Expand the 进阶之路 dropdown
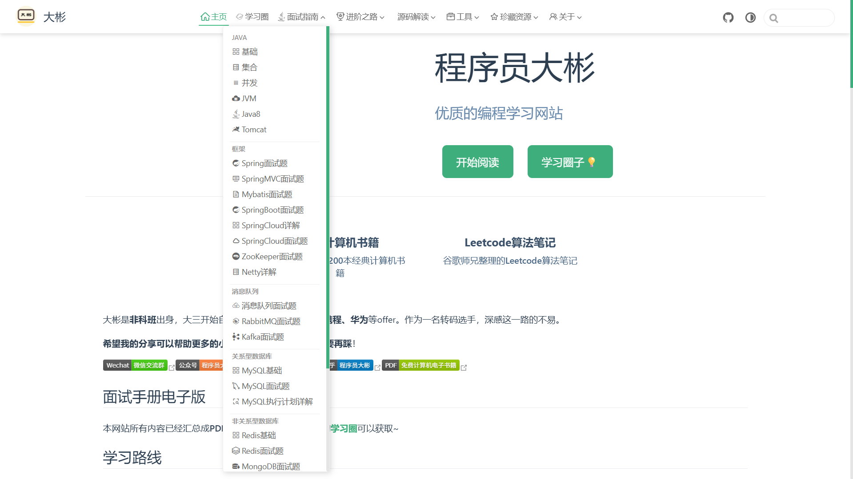Image resolution: width=853 pixels, height=479 pixels. pyautogui.click(x=360, y=17)
